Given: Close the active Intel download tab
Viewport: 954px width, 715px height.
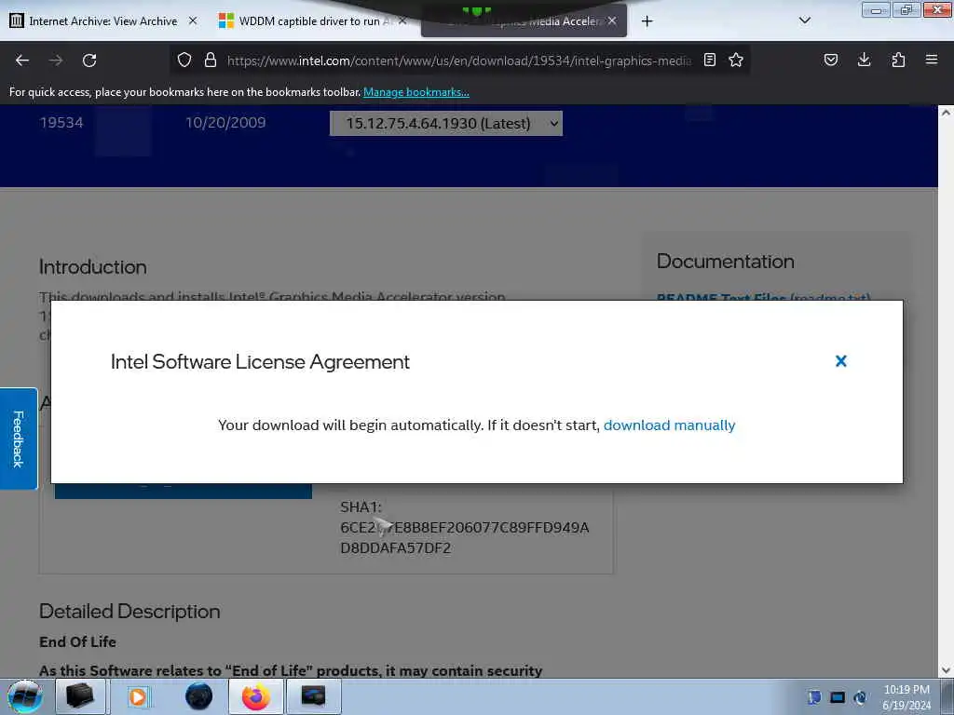Looking at the screenshot, I should point(612,20).
